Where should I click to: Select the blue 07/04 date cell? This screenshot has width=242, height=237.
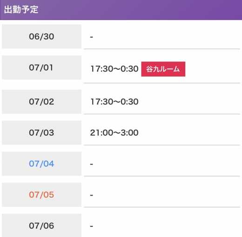point(41,164)
